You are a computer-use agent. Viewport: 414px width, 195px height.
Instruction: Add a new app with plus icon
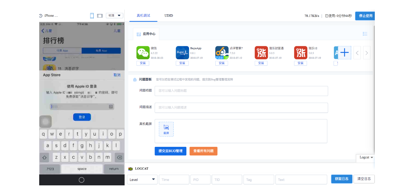coord(345,52)
